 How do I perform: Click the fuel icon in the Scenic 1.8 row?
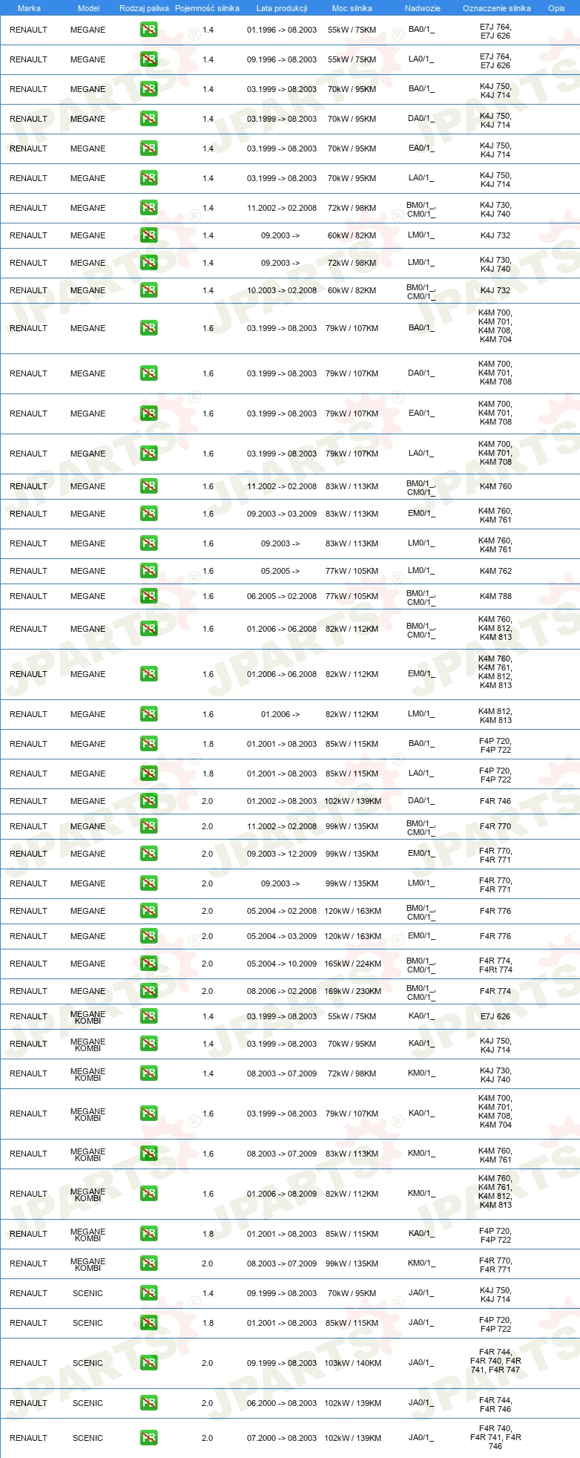(149, 1323)
